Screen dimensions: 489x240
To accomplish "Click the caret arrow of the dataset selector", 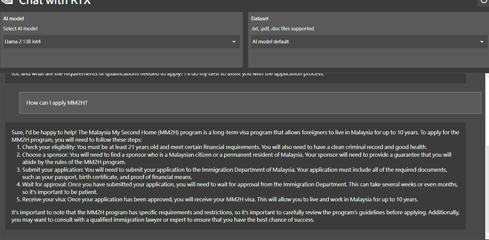I will pos(481,42).
